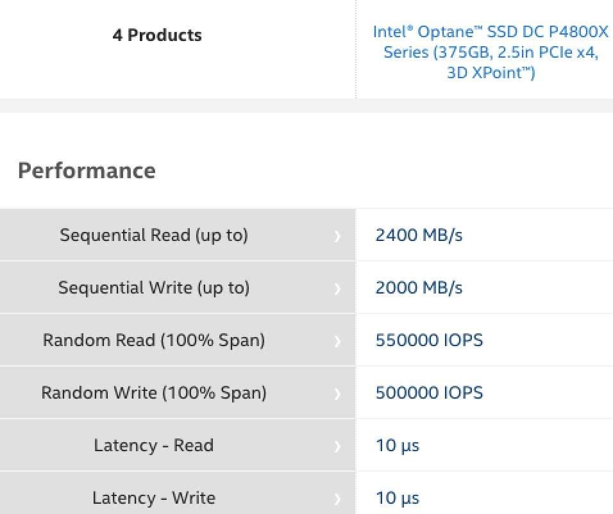Click the 4 Products header text

157,35
